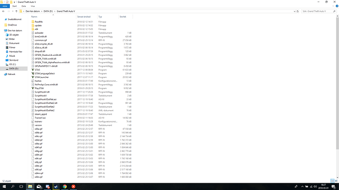Open Chrome from the taskbar

[65, 187]
